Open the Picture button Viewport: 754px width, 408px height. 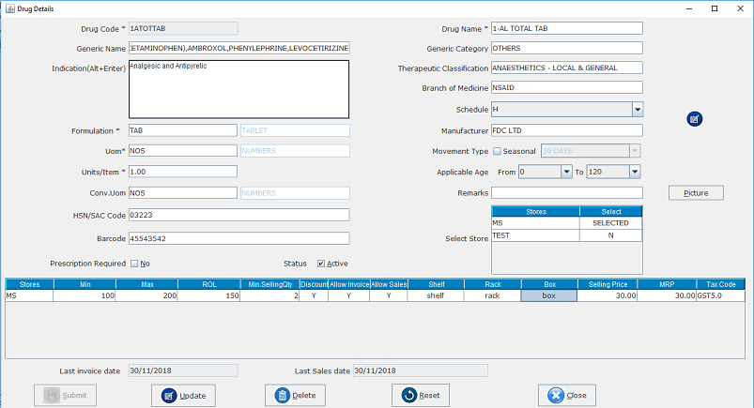pyautogui.click(x=696, y=193)
